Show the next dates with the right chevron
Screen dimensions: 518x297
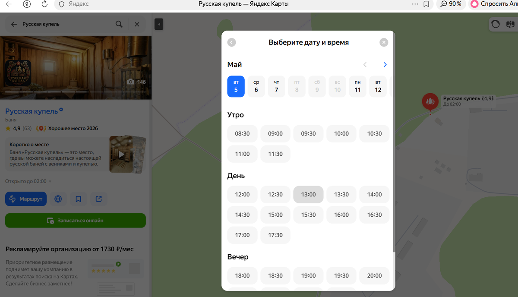tap(385, 65)
